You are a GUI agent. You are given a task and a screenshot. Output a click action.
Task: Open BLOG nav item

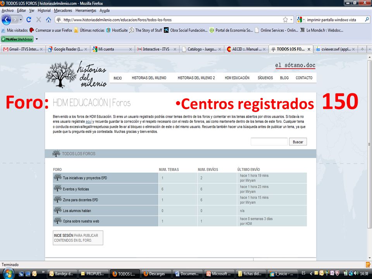284,78
